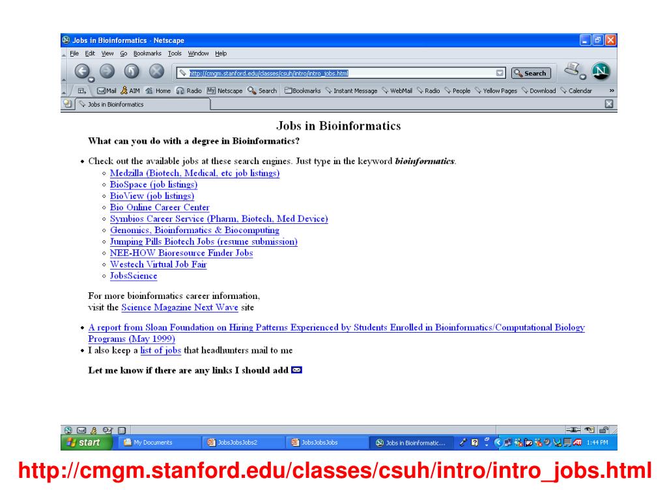
Task: Open the Jumping Pills Biotech Jobs link
Action: pos(204,242)
